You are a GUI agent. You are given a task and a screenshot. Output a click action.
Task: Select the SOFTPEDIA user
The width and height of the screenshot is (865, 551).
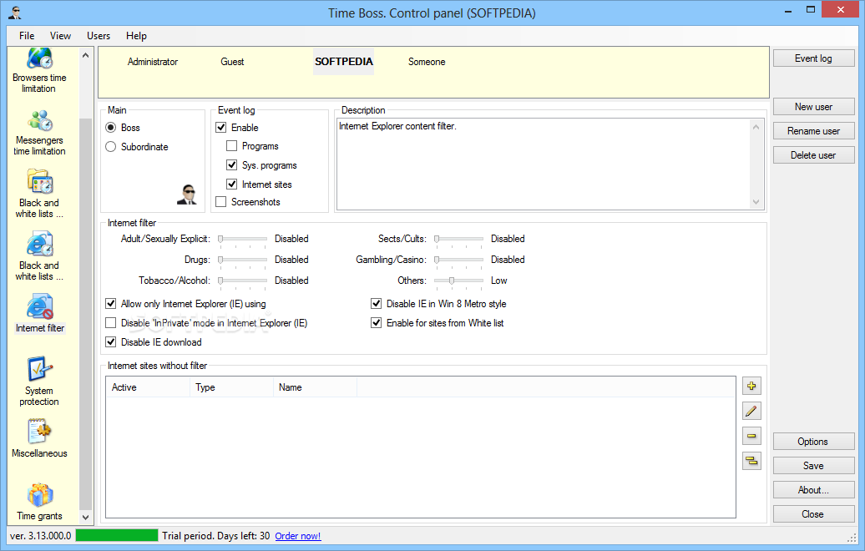(344, 62)
